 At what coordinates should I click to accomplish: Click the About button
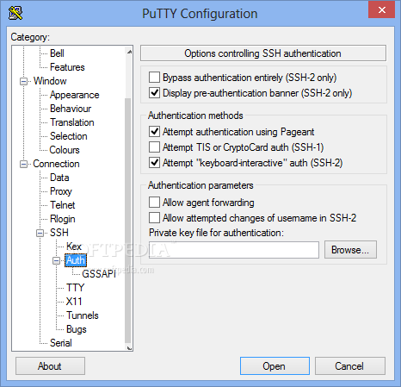[50, 366]
